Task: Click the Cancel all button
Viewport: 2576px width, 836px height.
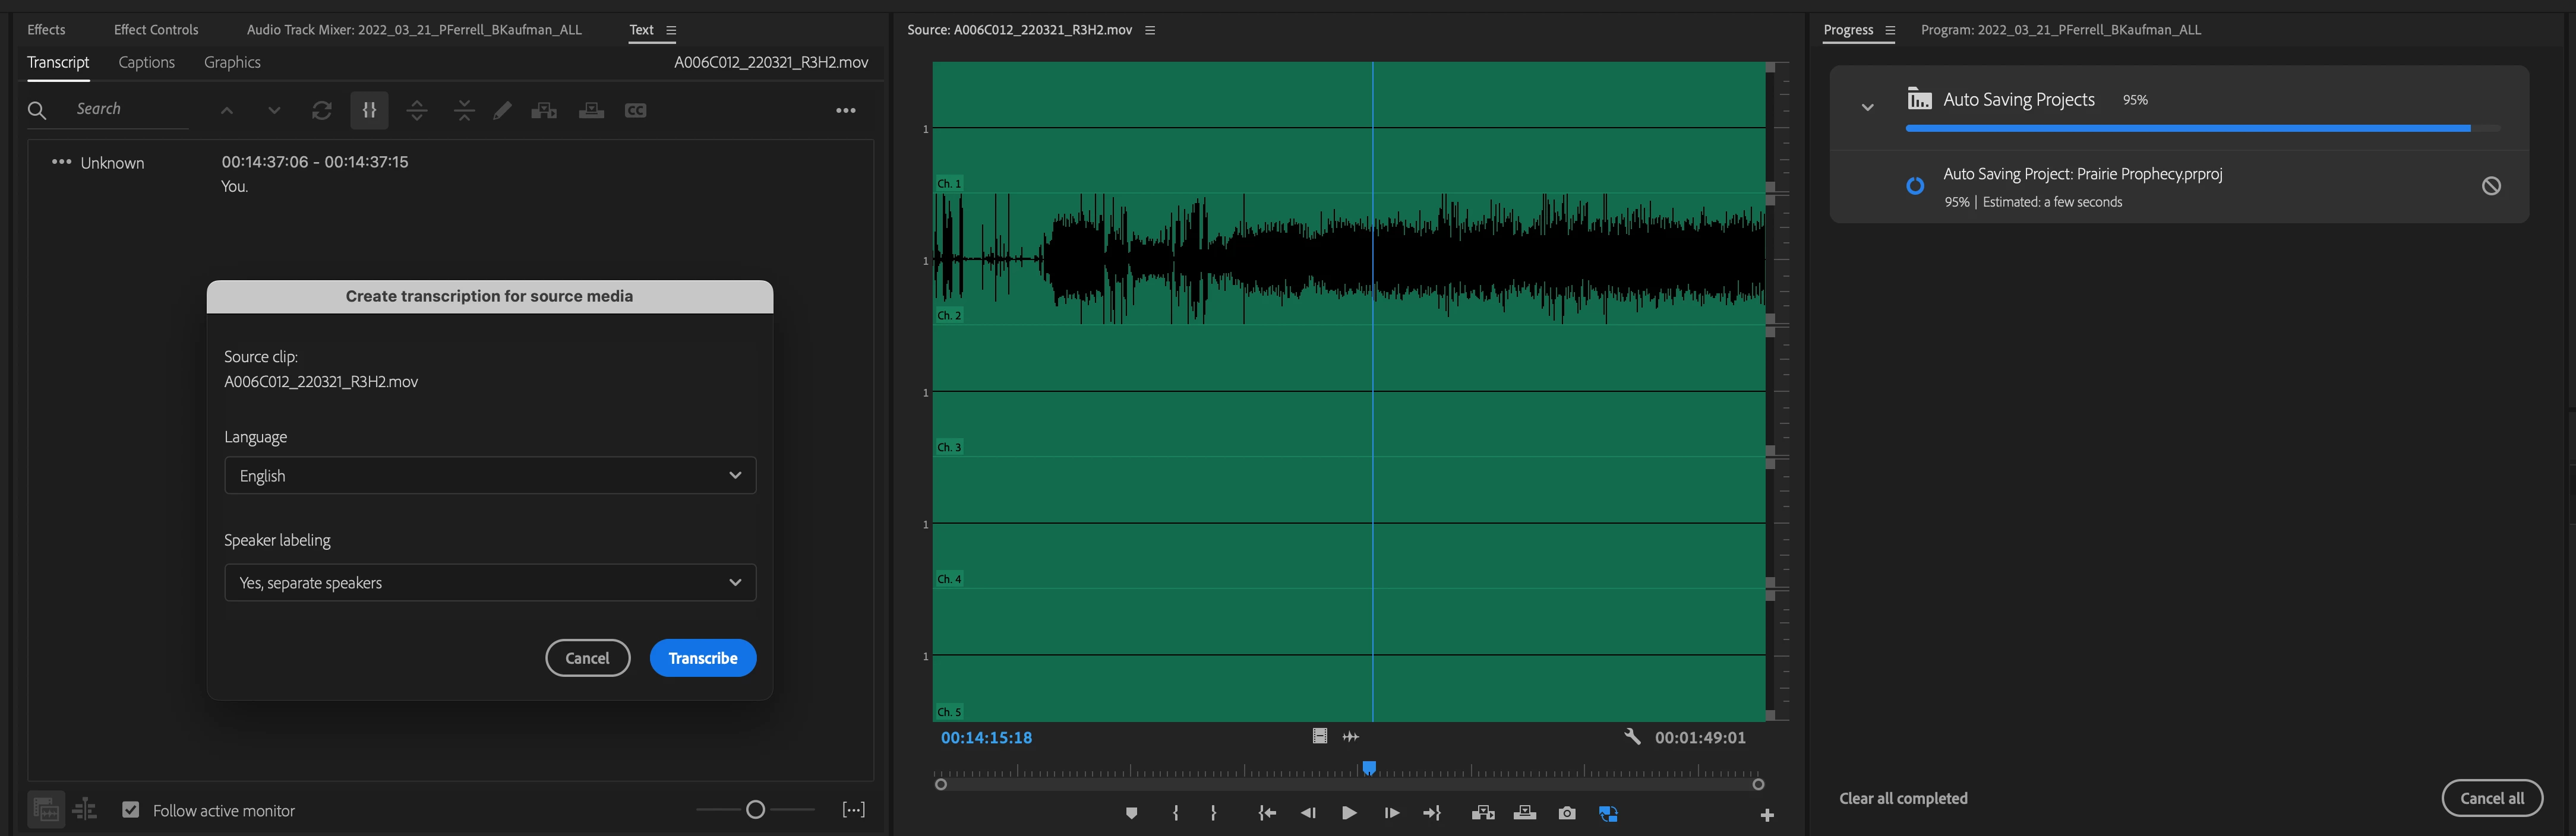Action: coord(2491,798)
